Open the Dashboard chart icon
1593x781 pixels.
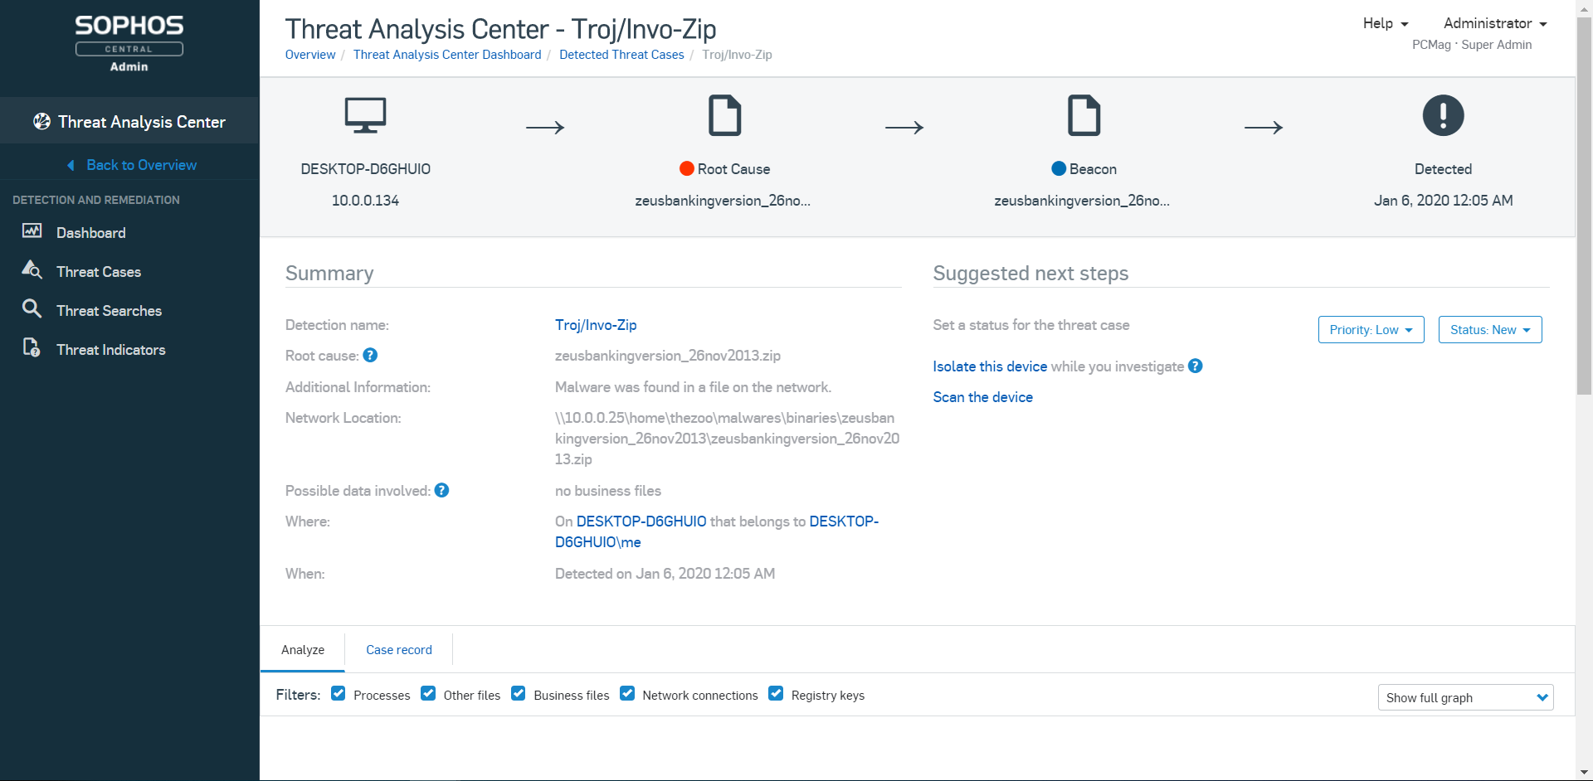point(32,231)
